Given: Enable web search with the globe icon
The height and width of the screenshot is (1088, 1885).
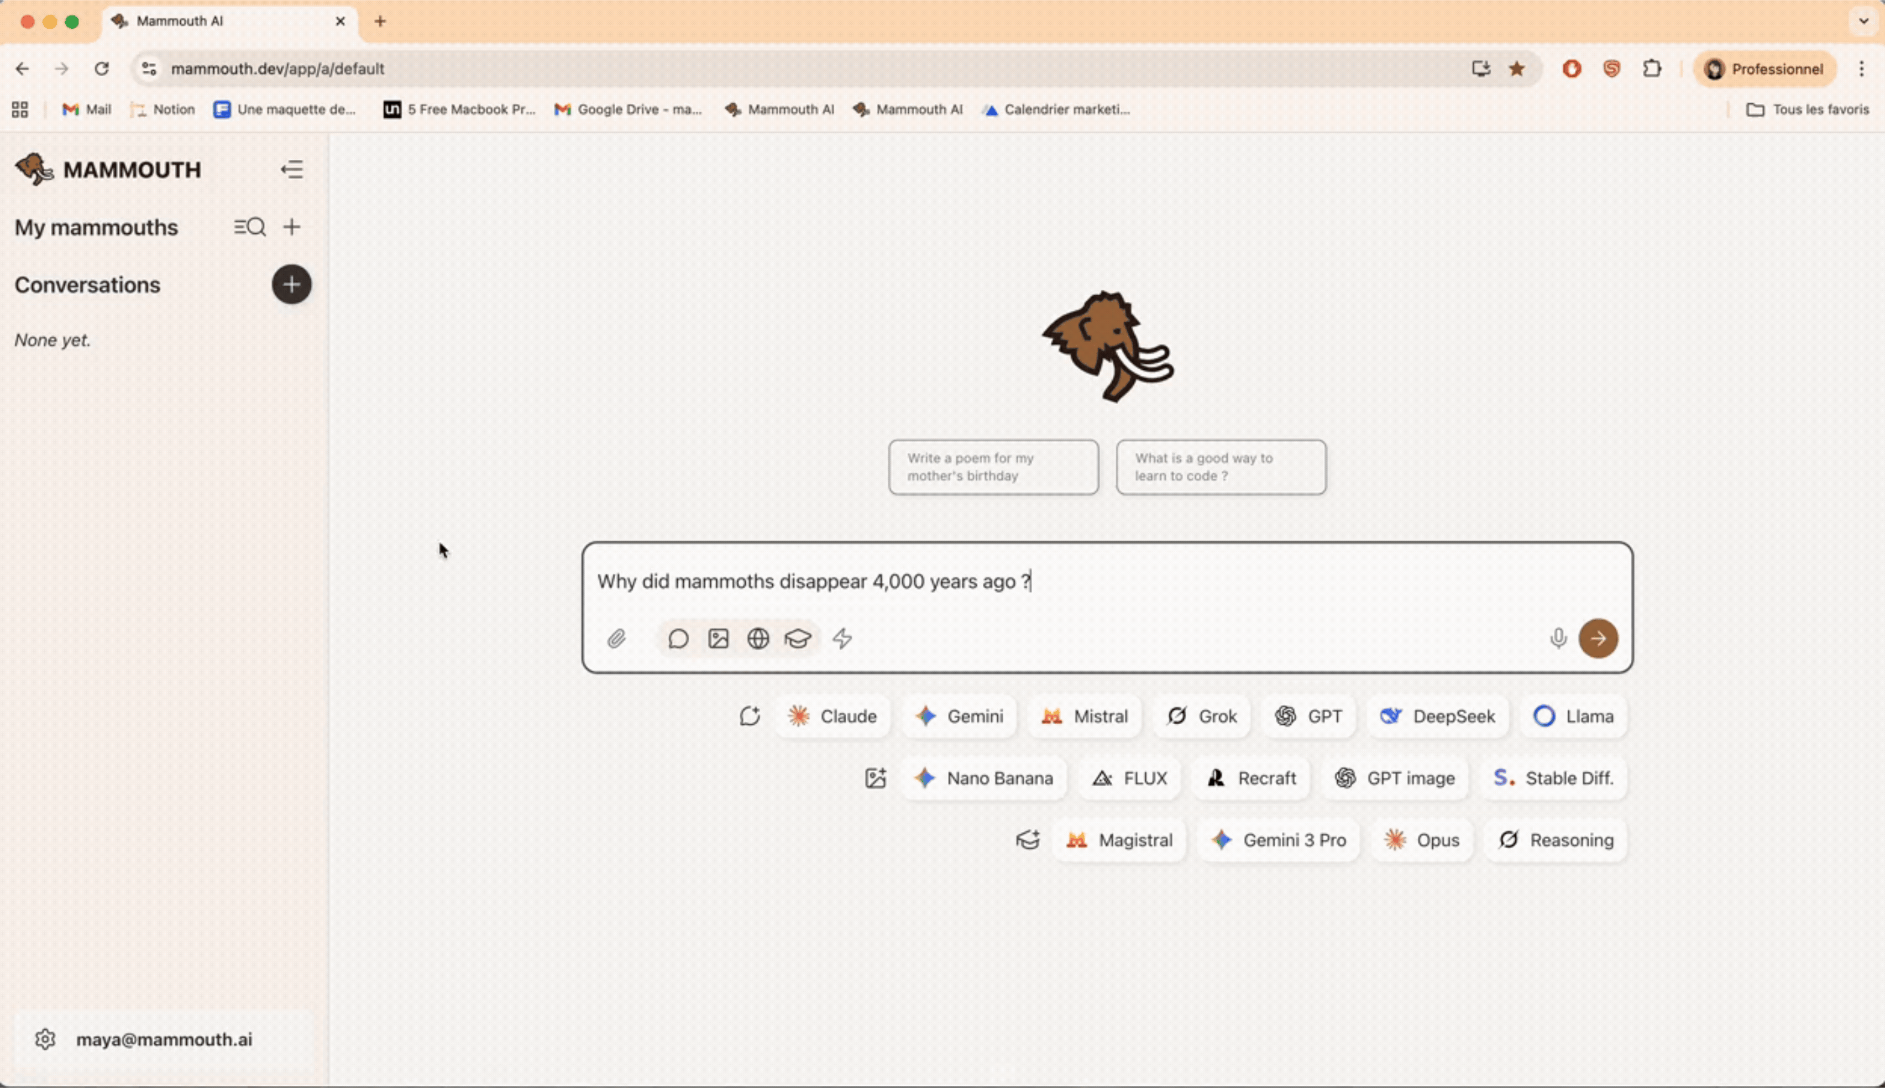Looking at the screenshot, I should (x=757, y=638).
